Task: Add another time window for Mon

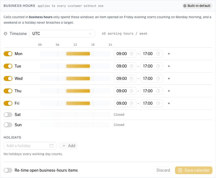Action: coord(169,54)
